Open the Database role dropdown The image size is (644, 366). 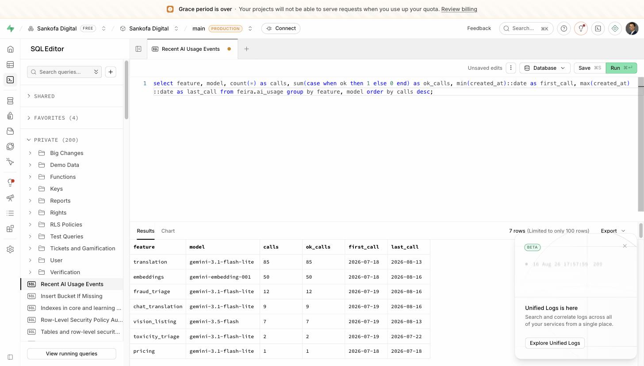tap(545, 68)
